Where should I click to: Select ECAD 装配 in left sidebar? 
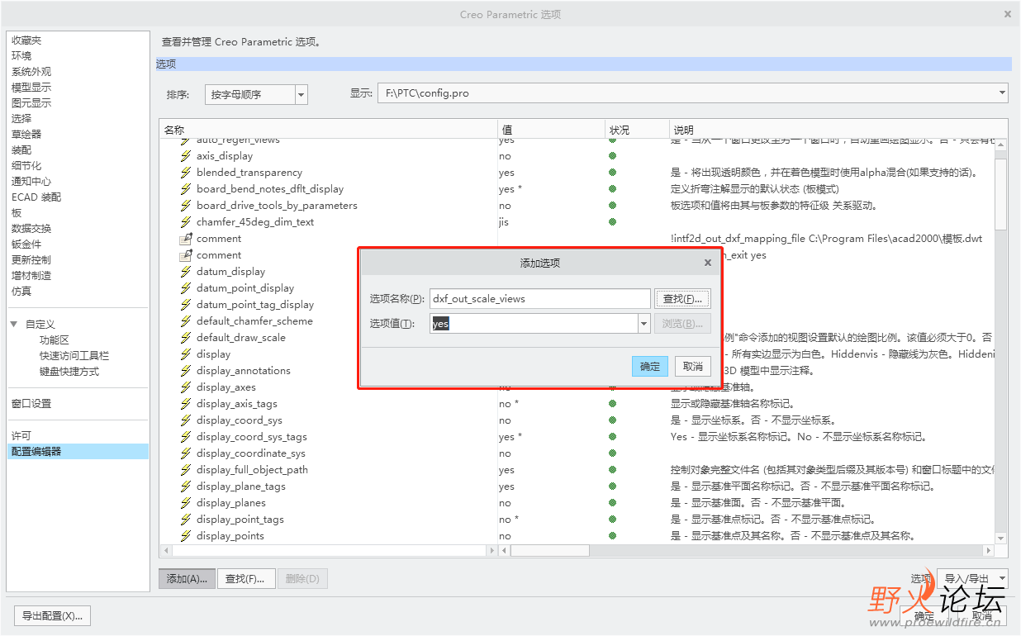coord(36,197)
